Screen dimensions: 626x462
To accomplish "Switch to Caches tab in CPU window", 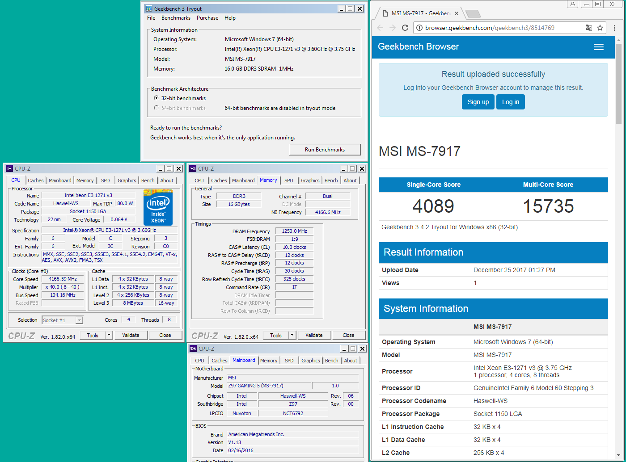I will pos(35,181).
